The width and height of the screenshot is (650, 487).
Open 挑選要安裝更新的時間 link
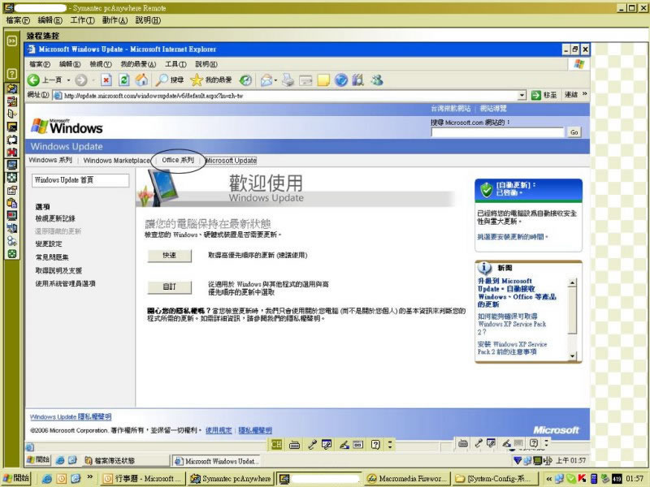tap(513, 237)
